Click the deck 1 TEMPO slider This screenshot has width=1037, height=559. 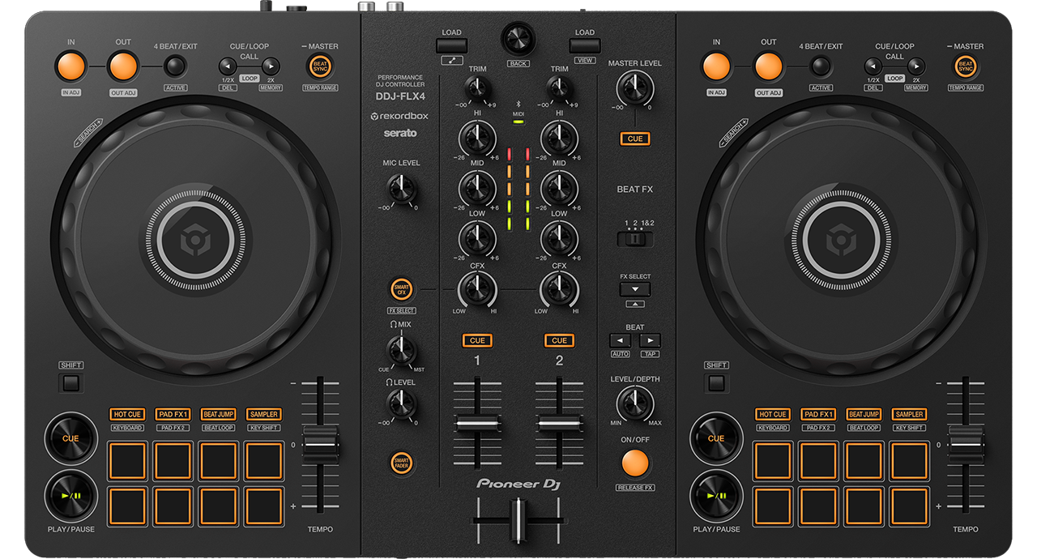pos(321,446)
